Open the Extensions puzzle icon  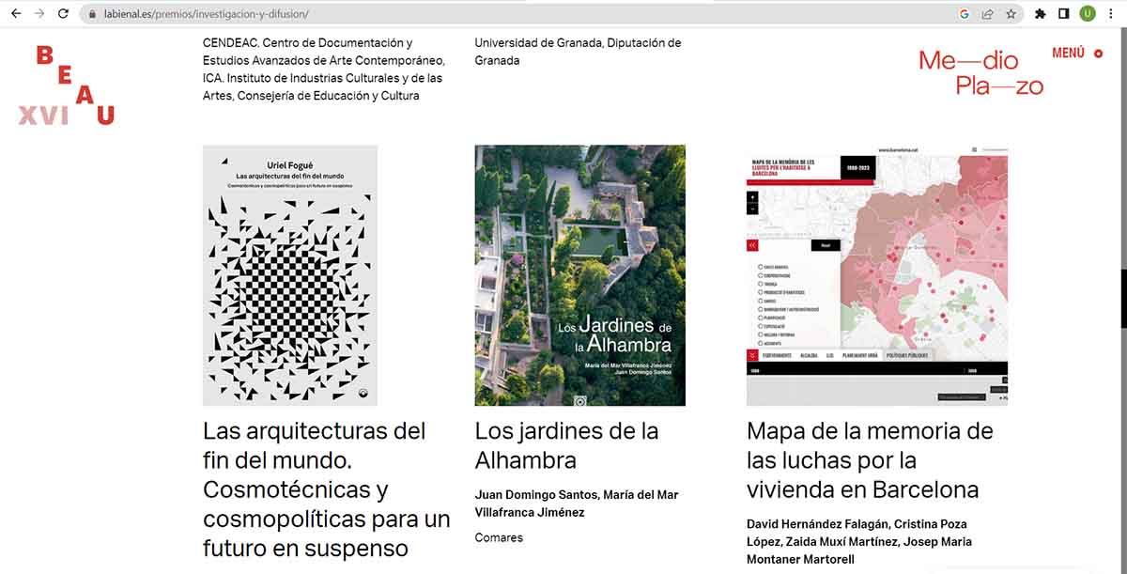[x=1041, y=14]
